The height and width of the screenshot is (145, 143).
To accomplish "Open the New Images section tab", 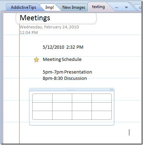I will point(74,7).
